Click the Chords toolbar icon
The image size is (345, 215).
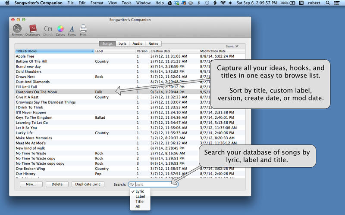click(48, 29)
